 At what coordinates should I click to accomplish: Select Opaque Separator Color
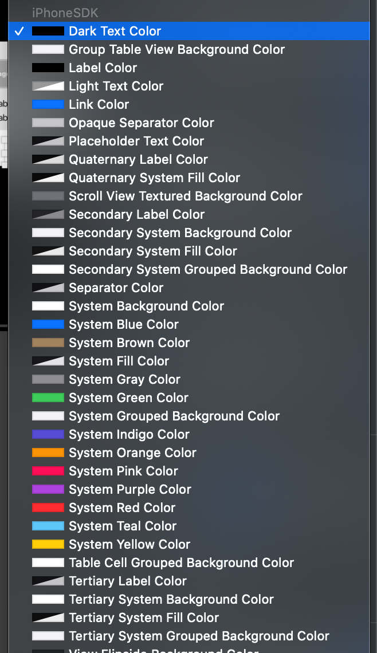click(x=188, y=123)
